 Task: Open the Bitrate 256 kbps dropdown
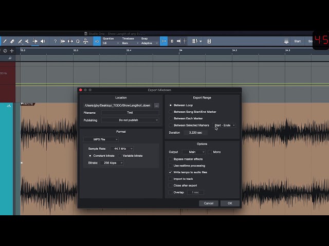pos(112,163)
